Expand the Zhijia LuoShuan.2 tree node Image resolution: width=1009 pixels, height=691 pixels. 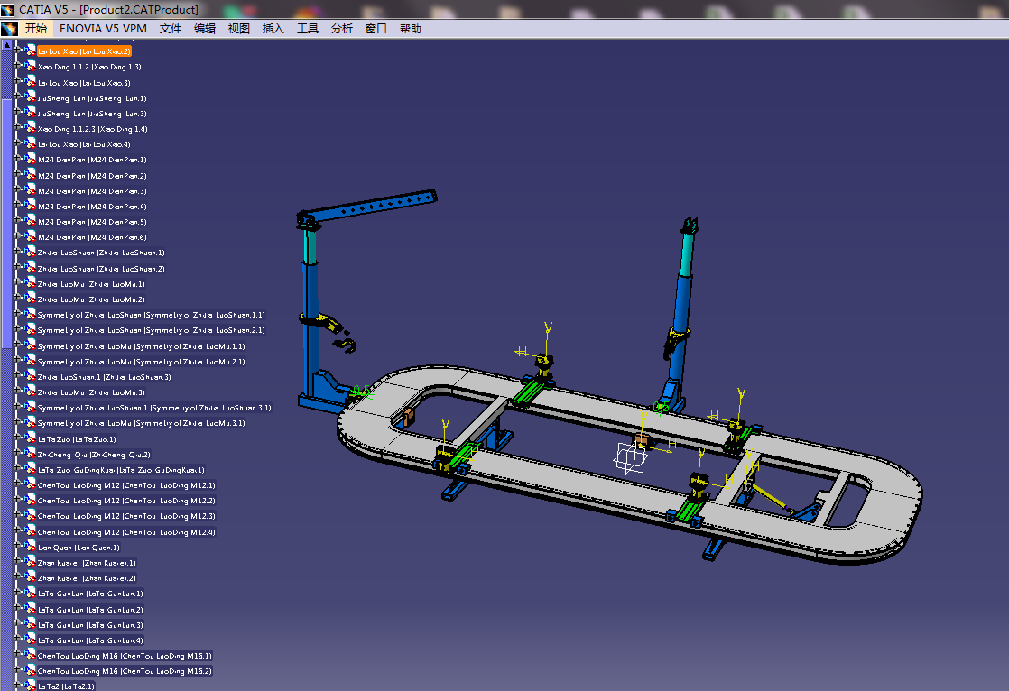[17, 268]
